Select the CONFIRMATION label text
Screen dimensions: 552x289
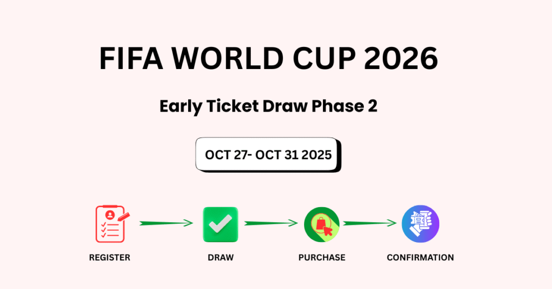[x=420, y=258]
